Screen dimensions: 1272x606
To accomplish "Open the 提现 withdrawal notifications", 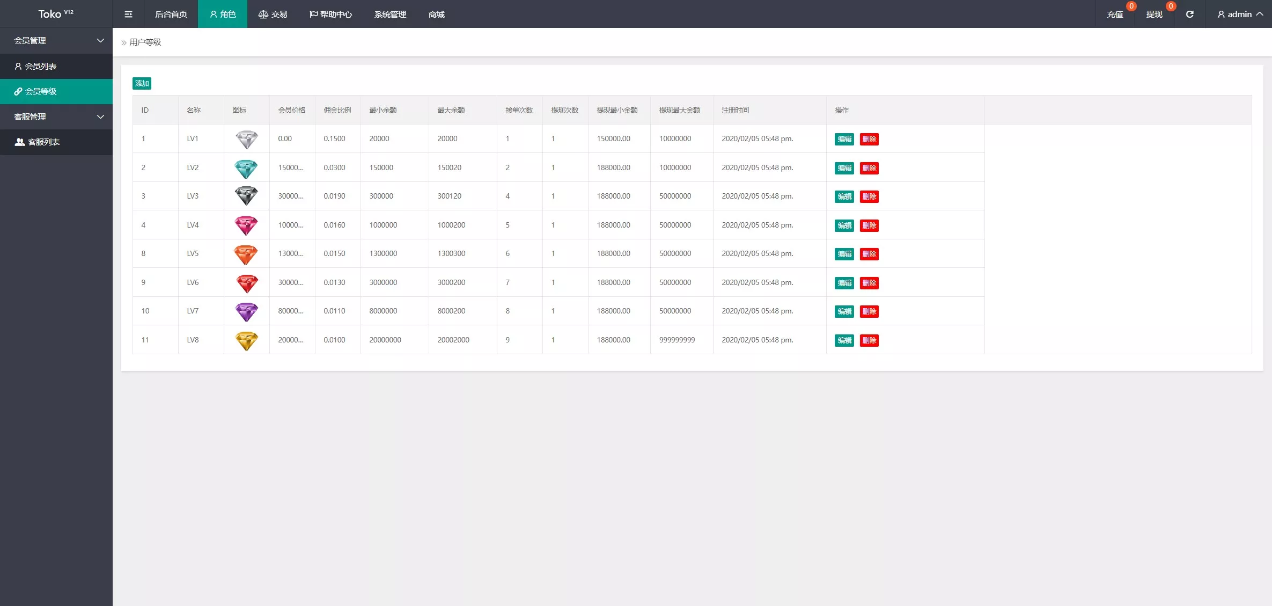I will (1154, 14).
